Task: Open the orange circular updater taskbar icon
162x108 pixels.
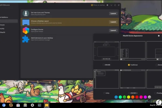Action: tap(11, 105)
